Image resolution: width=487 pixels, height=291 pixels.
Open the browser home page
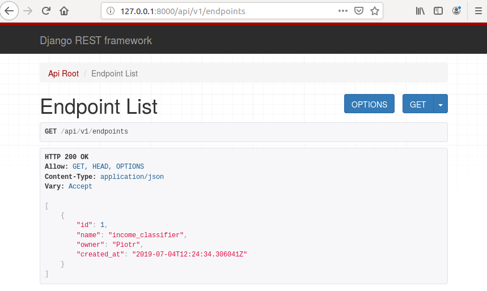[x=64, y=11]
